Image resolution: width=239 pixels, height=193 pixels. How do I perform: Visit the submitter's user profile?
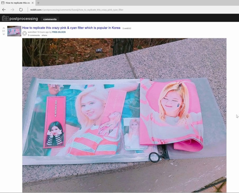[59, 32]
